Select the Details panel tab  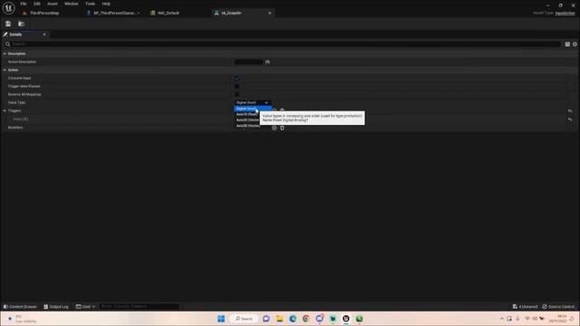[15, 34]
